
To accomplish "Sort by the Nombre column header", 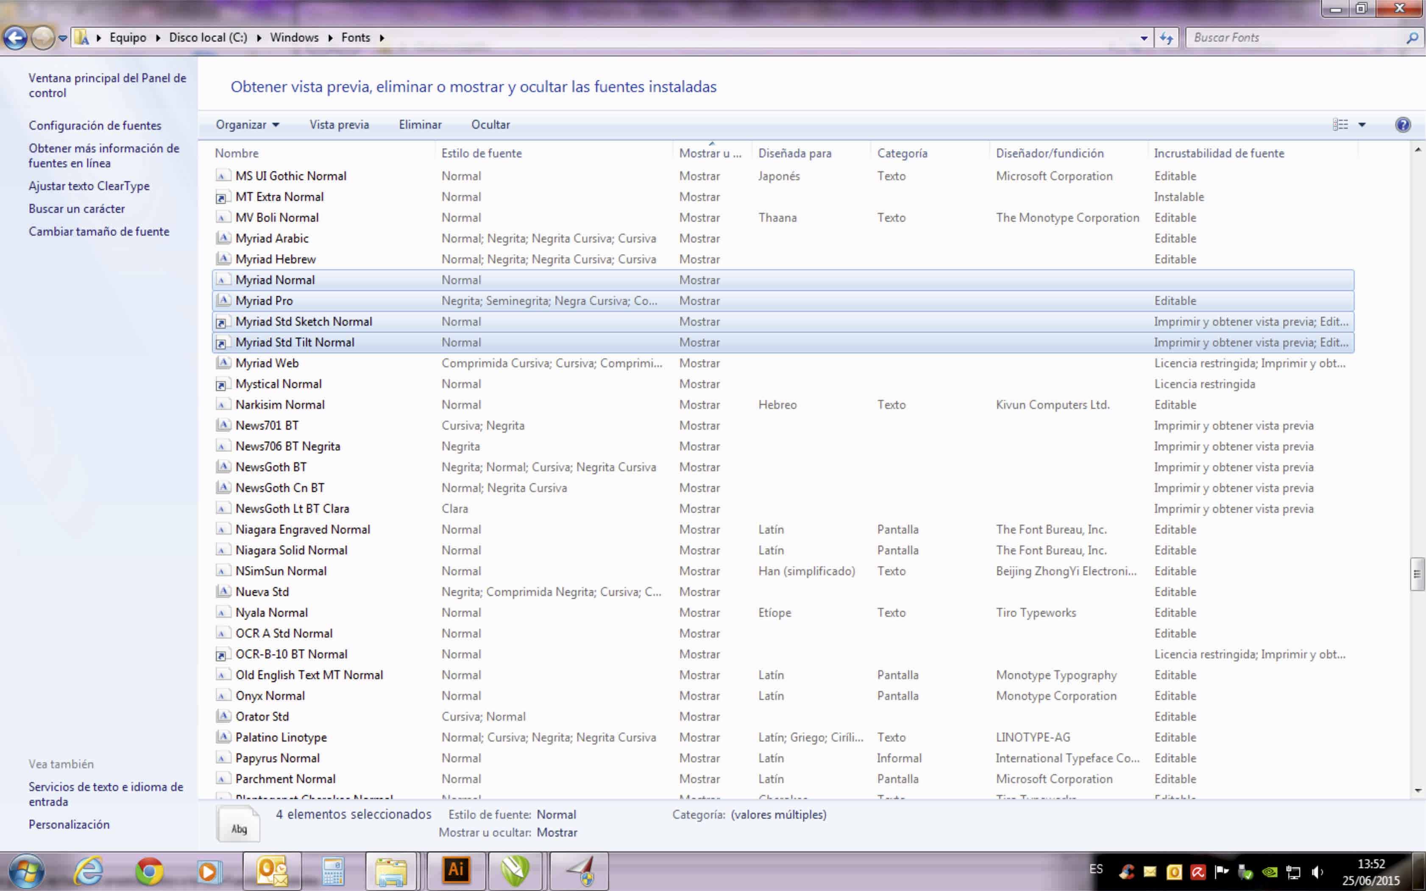I will (237, 153).
